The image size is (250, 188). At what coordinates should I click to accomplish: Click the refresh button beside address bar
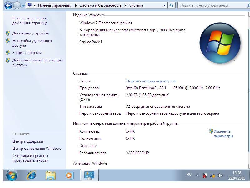tap(172, 5)
